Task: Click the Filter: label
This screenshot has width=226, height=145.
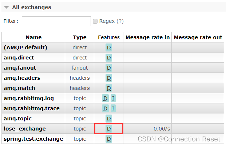Action: [11, 21]
